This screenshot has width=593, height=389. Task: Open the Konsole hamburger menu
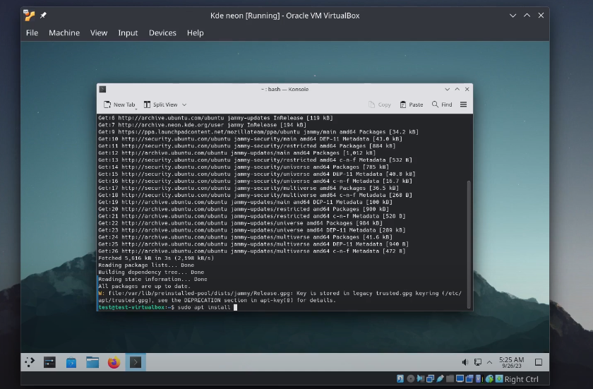pos(463,104)
